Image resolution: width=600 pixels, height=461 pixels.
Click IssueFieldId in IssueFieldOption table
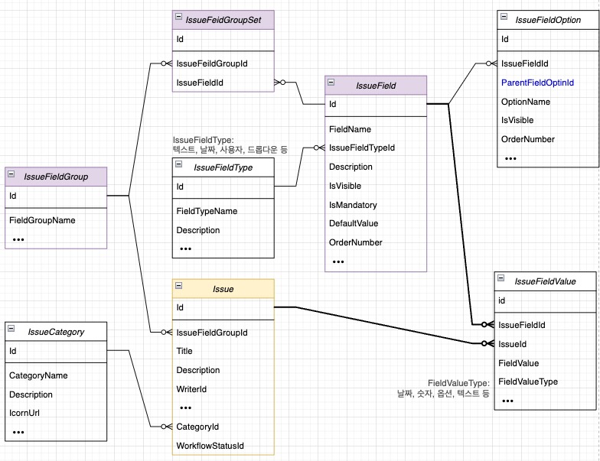(x=548, y=63)
